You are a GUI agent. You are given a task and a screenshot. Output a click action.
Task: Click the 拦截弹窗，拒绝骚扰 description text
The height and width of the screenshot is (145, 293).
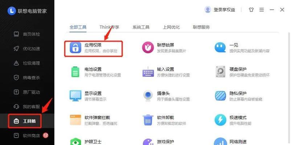[x=101, y=124]
